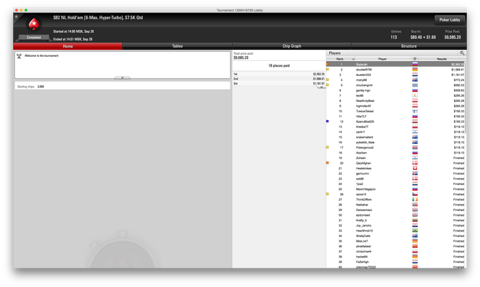
Task: Expand the prize payouts list arrow
Action: [321, 87]
